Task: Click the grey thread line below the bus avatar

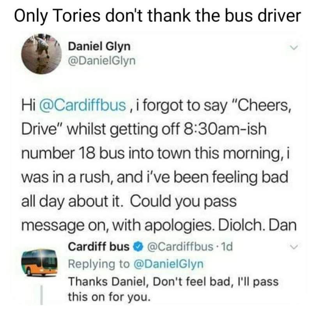Action: (x=41, y=295)
